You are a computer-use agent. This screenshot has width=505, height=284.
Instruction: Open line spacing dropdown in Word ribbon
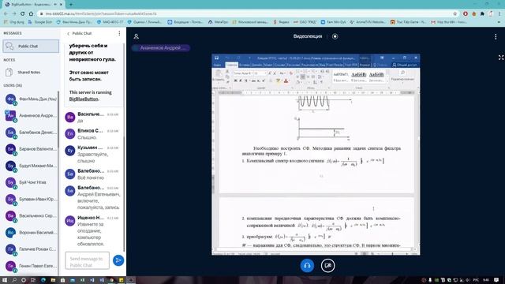320,77
